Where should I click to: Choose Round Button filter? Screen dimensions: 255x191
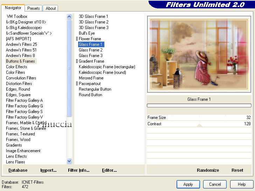coord(91,95)
